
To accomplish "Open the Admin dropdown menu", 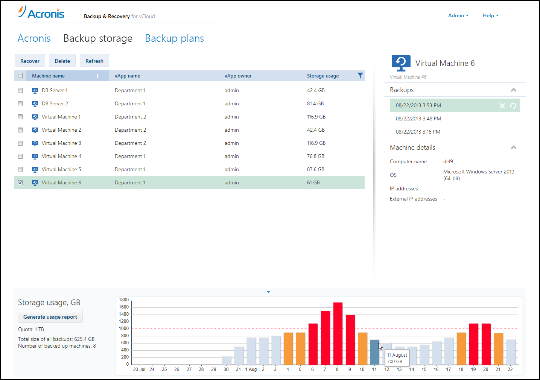I will (x=458, y=15).
